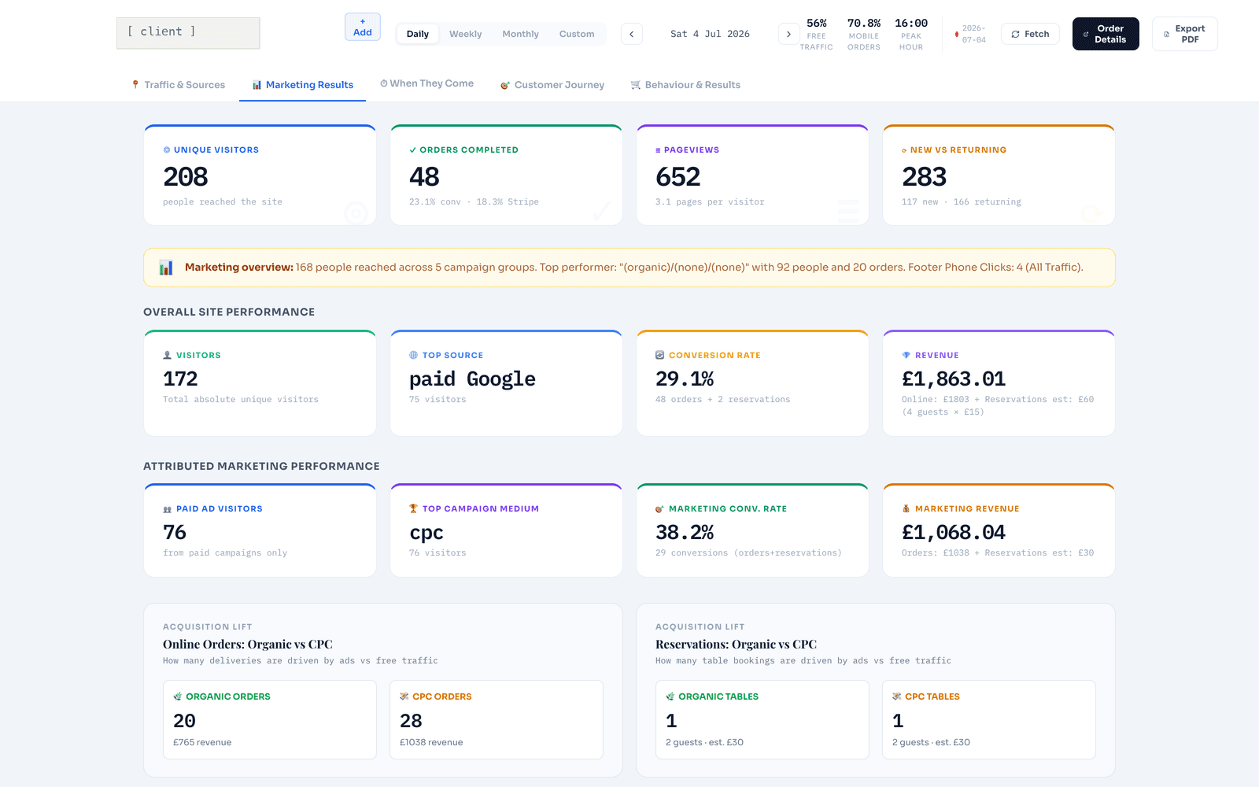
Task: Open the Behaviour & Results tab
Action: 685,85
